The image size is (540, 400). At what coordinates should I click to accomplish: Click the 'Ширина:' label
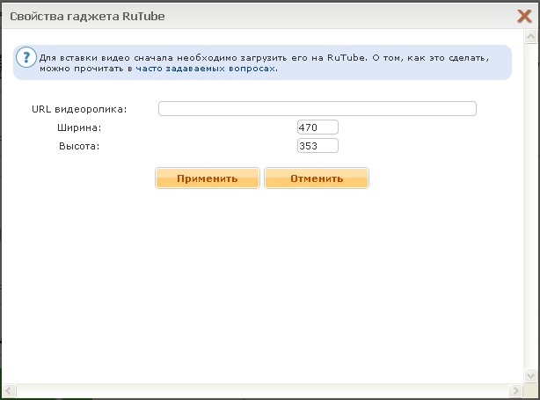pyautogui.click(x=80, y=127)
